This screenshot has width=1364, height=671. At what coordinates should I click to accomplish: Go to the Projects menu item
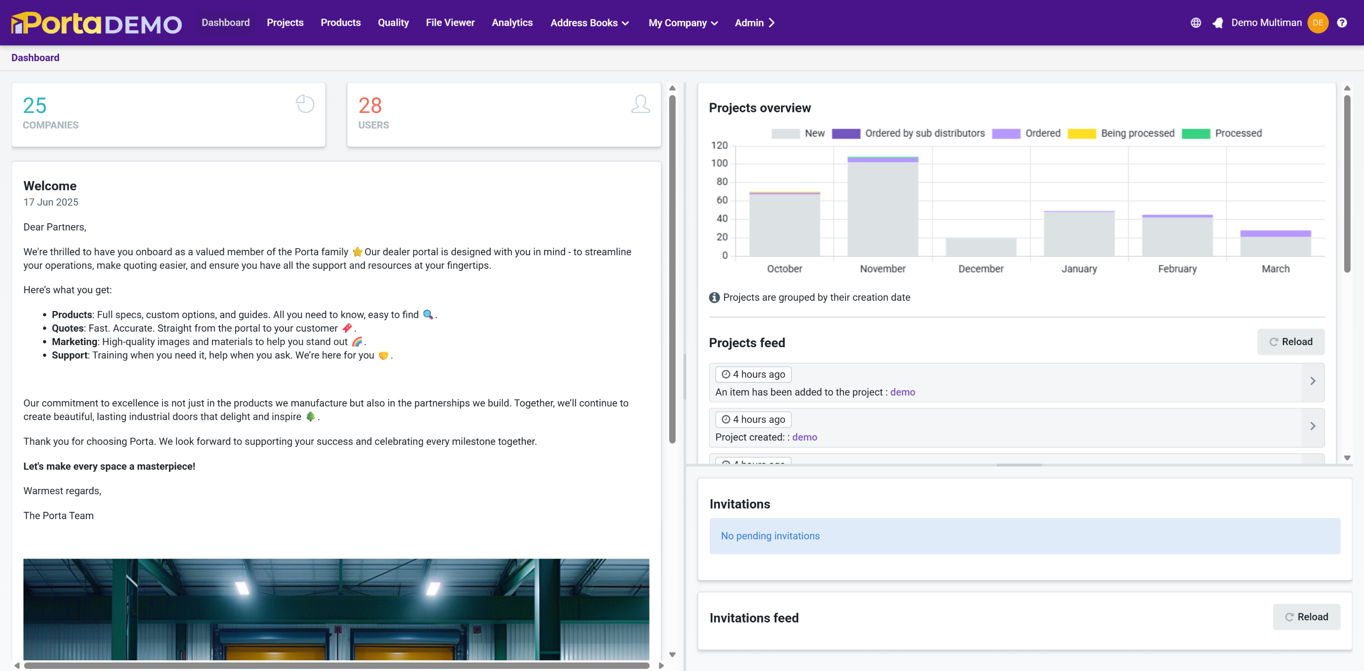[x=285, y=23]
